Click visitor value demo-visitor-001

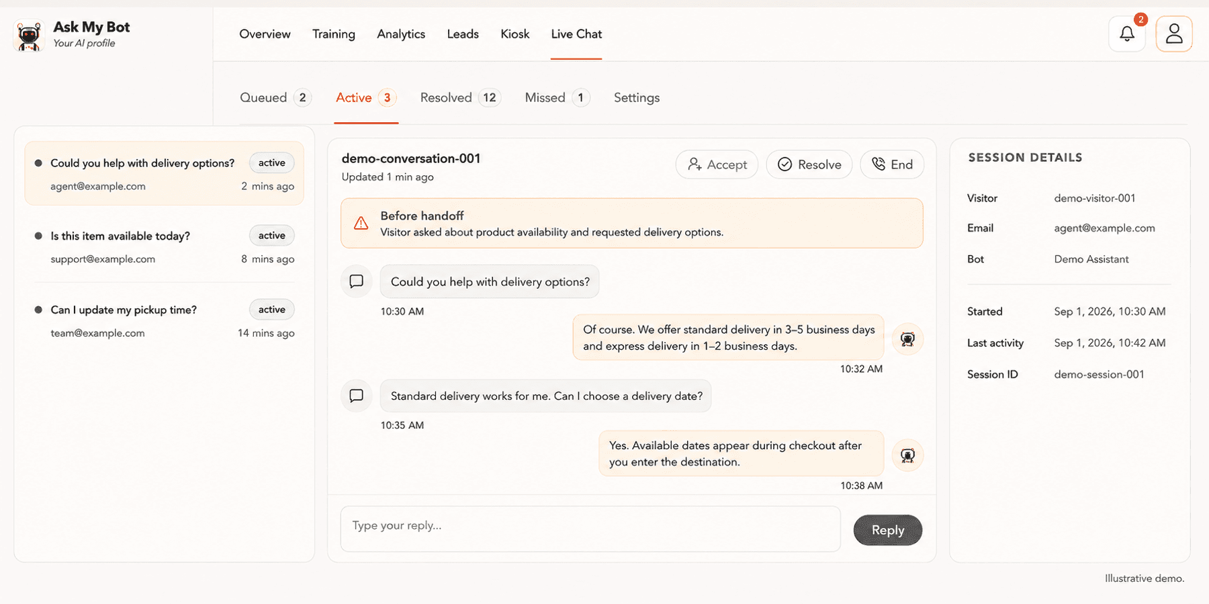click(1095, 198)
